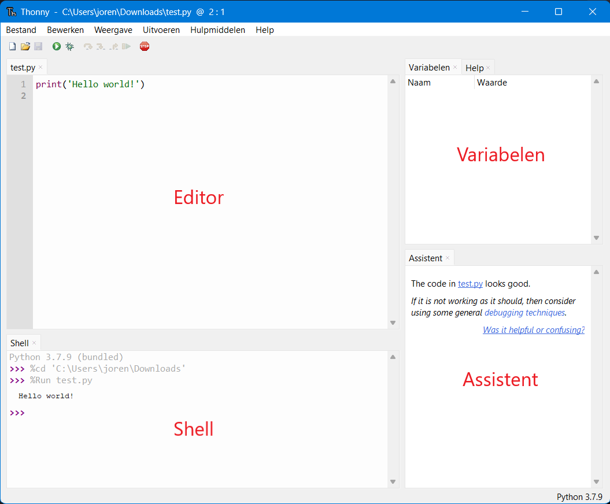The height and width of the screenshot is (504, 610).
Task: Click the print('Hello world!') code line
Action: pos(90,84)
